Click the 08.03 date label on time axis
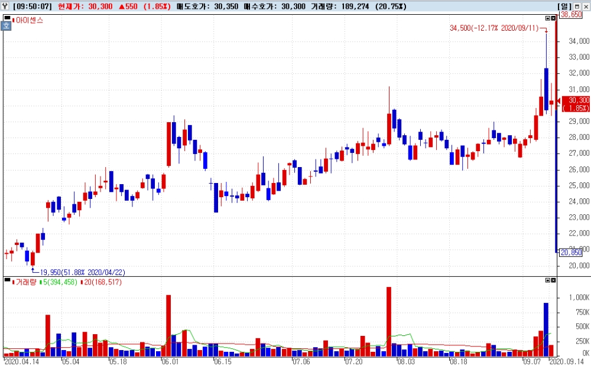 click(405, 361)
